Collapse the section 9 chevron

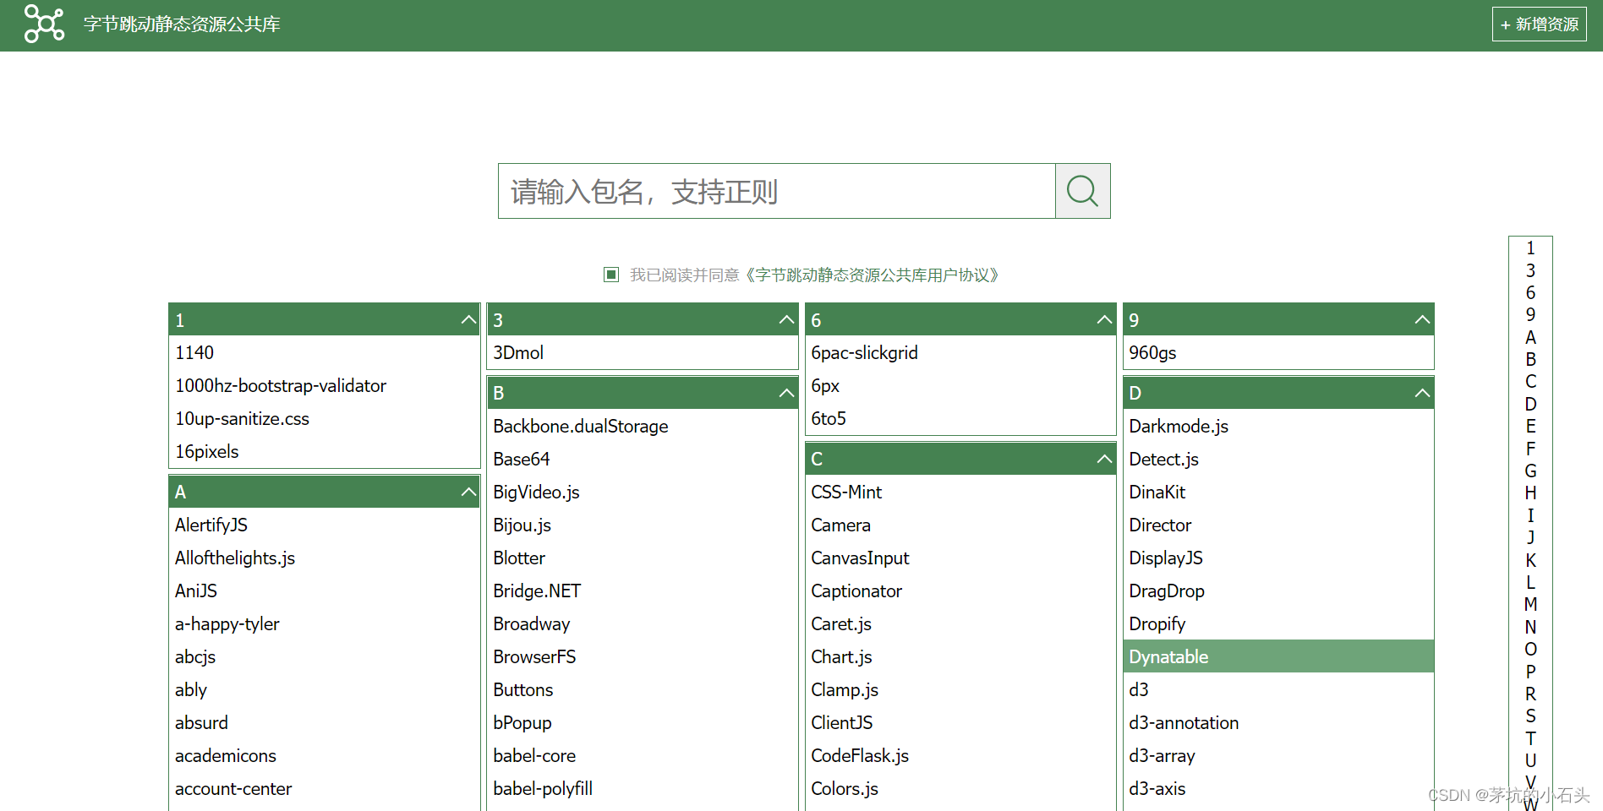pos(1422,319)
